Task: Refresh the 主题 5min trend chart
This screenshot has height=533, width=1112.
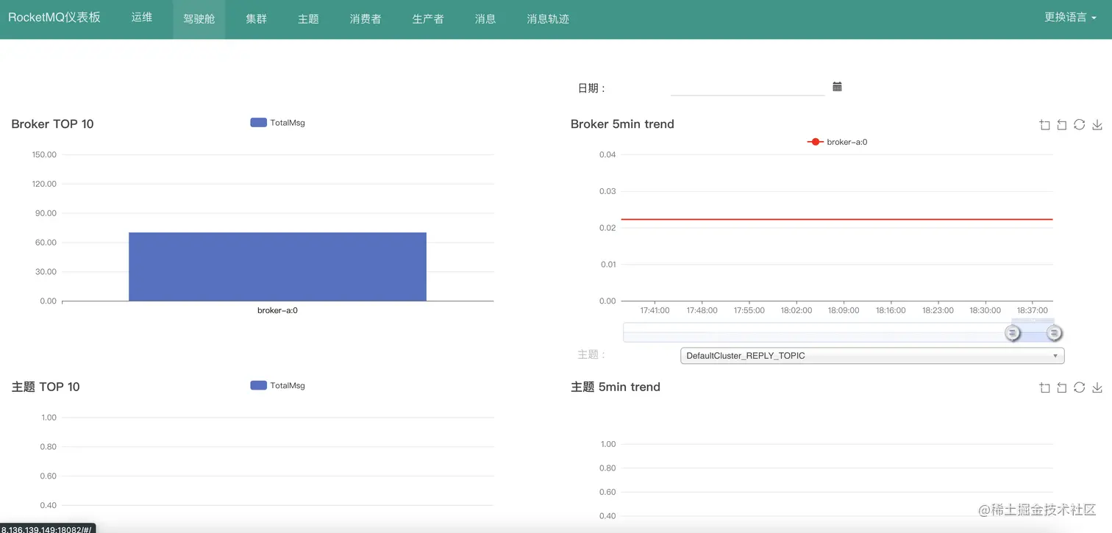Action: point(1079,387)
